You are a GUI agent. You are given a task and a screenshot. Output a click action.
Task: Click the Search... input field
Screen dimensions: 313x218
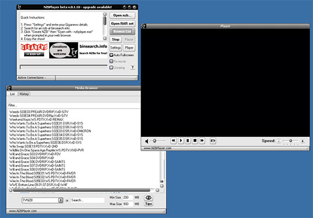pyautogui.click(x=88, y=200)
